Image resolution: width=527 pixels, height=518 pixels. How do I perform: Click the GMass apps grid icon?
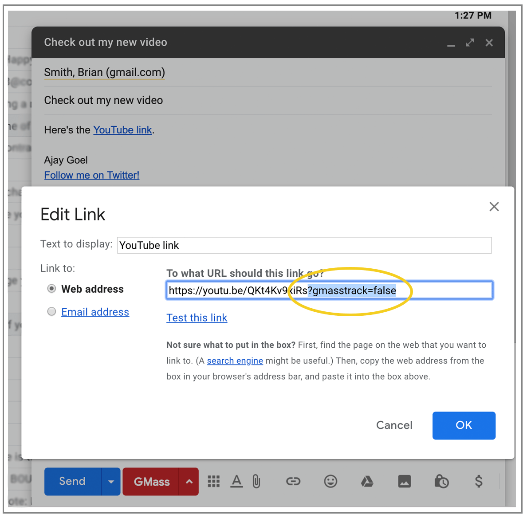pos(214,481)
